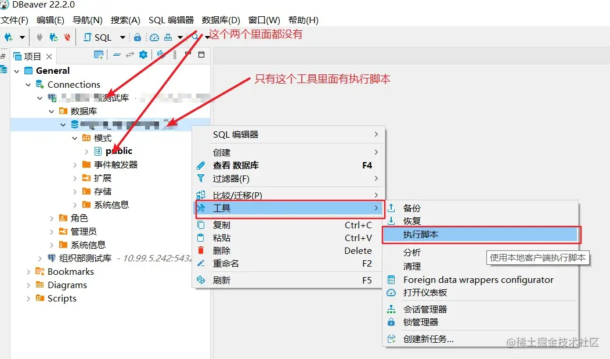Open the 比较/迁移(P) submenu
Image resolution: width=610 pixels, height=359 pixels.
(288, 195)
